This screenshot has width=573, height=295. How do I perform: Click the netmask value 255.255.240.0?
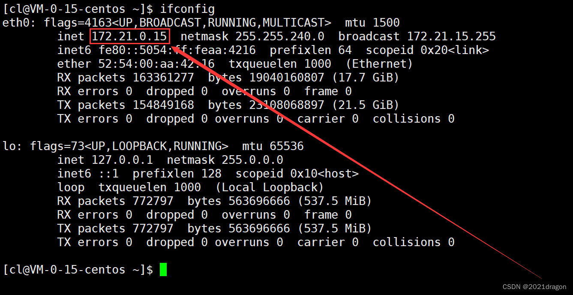pyautogui.click(x=279, y=36)
